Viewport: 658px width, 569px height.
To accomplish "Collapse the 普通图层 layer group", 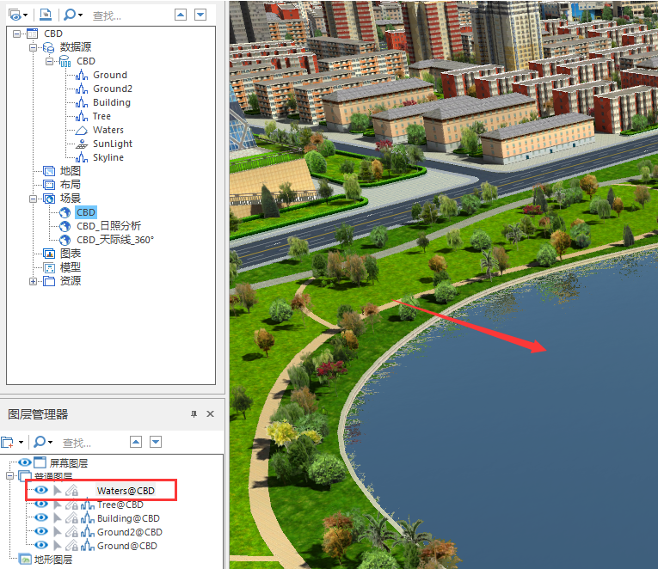I will [9, 476].
